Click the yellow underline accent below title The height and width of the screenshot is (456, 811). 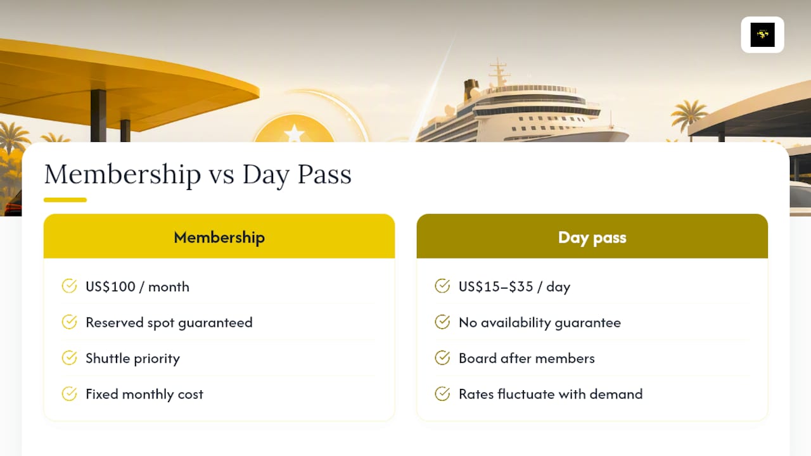pos(65,200)
